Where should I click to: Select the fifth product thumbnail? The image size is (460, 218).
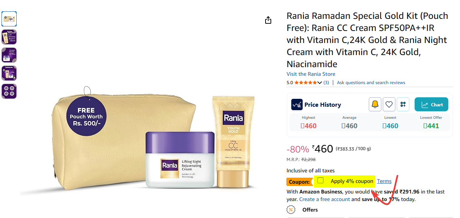[9, 91]
